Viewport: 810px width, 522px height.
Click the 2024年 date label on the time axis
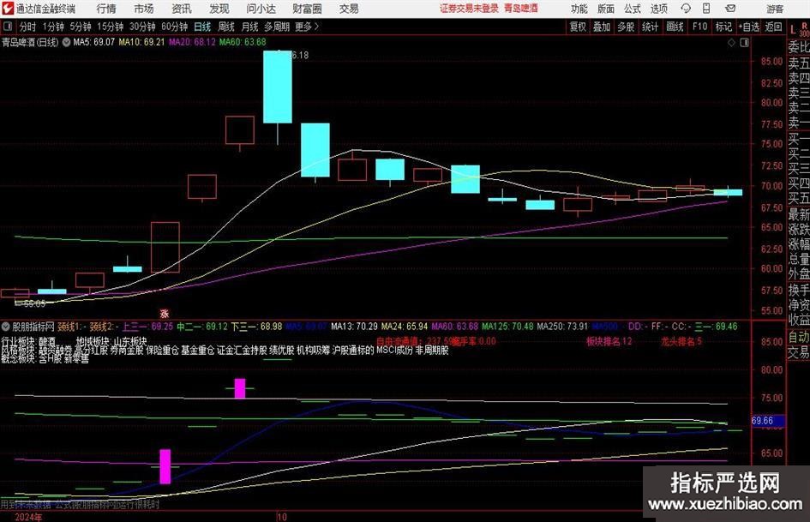[x=28, y=517]
